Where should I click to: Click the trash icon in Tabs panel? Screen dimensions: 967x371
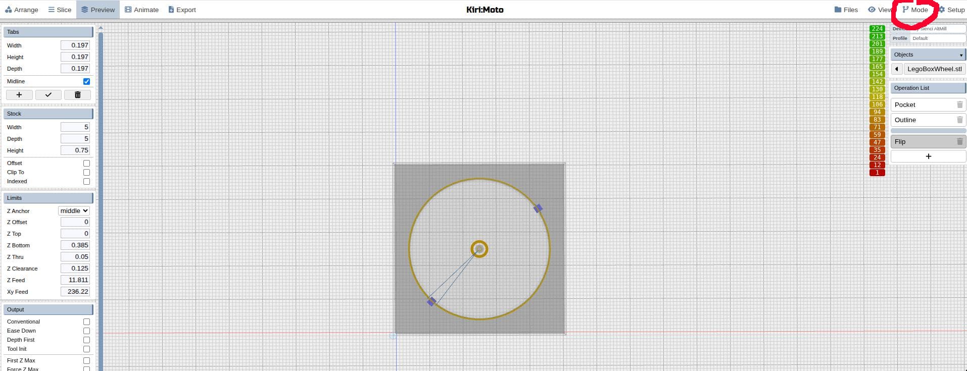point(77,95)
